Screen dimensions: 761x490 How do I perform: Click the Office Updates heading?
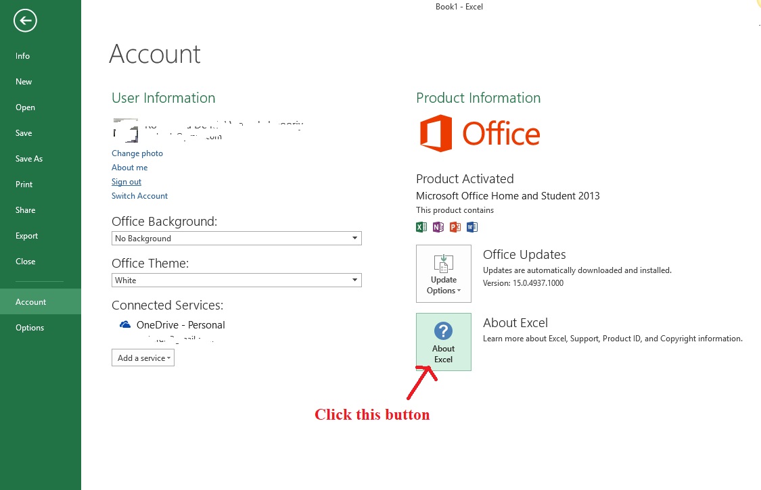(x=524, y=254)
